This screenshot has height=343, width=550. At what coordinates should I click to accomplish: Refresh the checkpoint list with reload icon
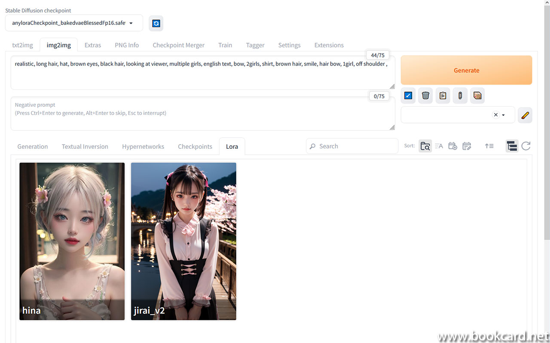[x=156, y=23]
